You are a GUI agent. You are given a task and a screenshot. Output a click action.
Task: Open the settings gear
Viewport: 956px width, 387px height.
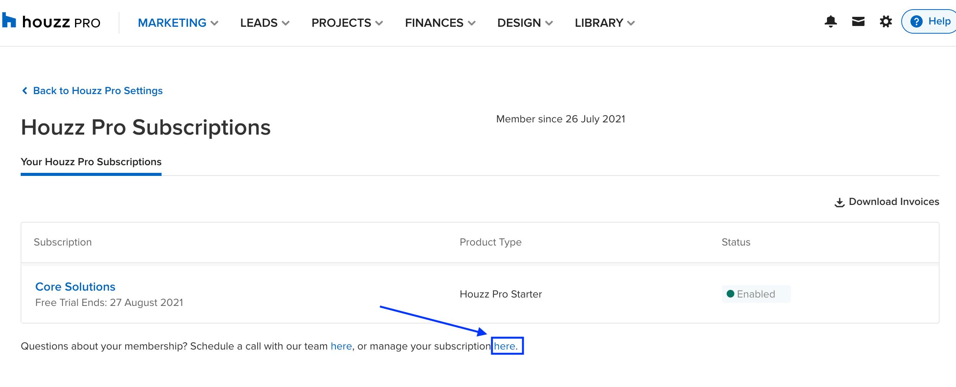886,22
